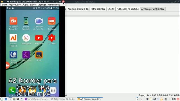
Task: Click the 8:37 clock
Action: click(174, 99)
